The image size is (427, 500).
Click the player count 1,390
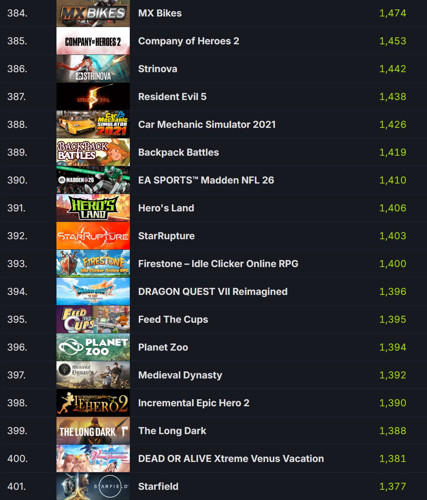coord(393,403)
